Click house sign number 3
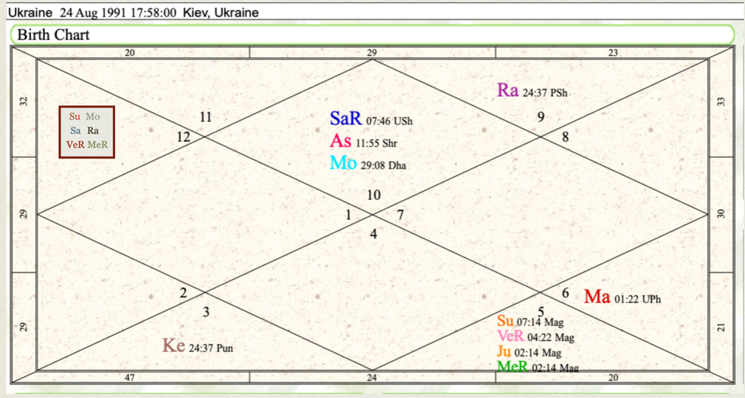This screenshot has width=745, height=398. pos(206,312)
